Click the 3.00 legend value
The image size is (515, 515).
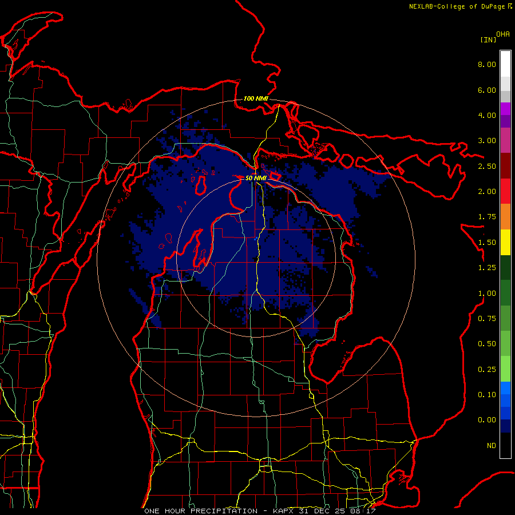click(487, 141)
